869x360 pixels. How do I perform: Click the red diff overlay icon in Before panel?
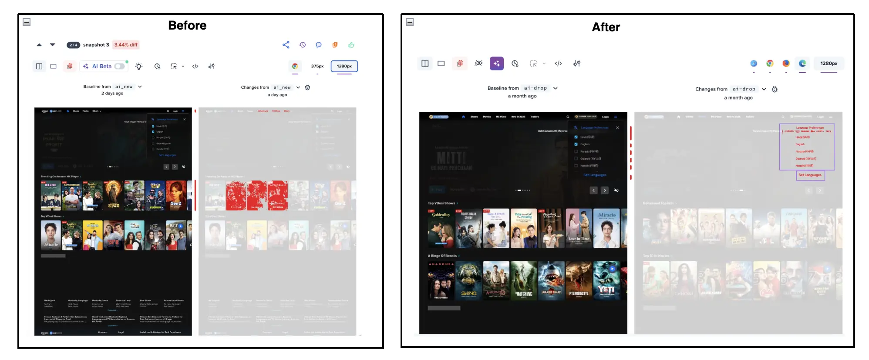tap(70, 66)
